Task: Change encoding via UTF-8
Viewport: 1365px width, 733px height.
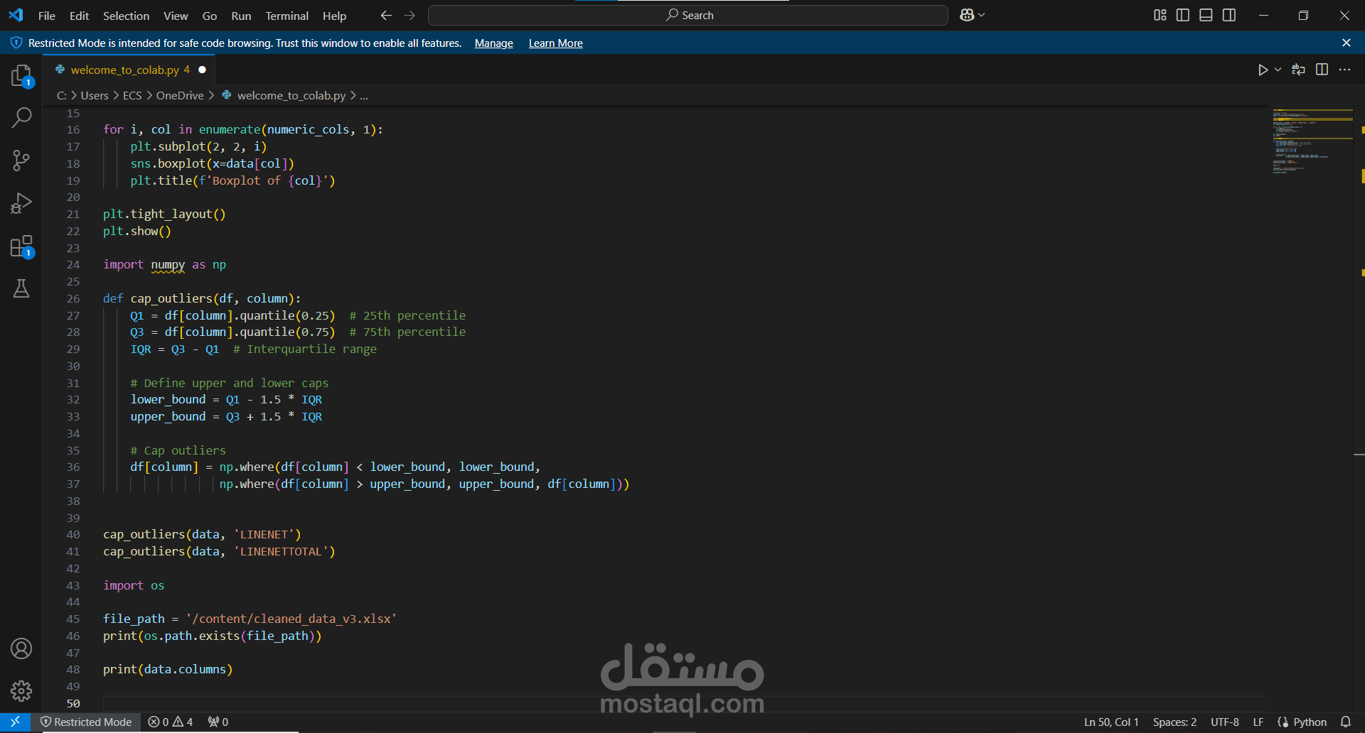Action: 1225,722
